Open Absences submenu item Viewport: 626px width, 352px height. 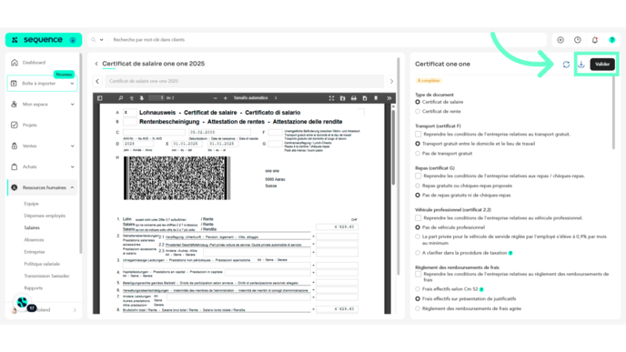pyautogui.click(x=34, y=240)
